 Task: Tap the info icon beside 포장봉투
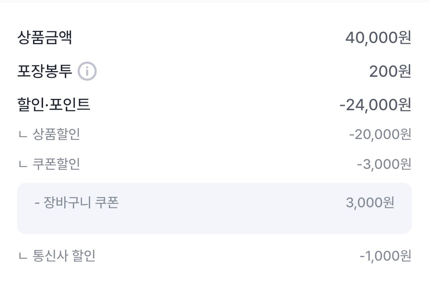[87, 71]
